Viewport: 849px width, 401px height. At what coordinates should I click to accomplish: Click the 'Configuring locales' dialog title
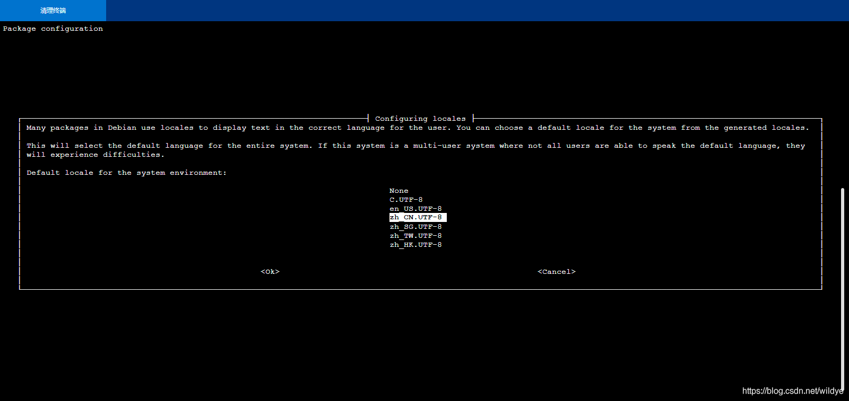420,119
